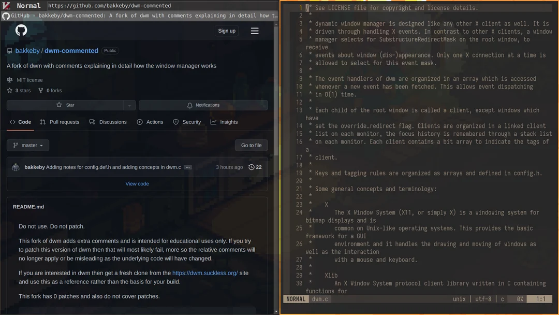Click the GitHub Octocat logo
Image resolution: width=559 pixels, height=315 pixels.
click(x=21, y=30)
